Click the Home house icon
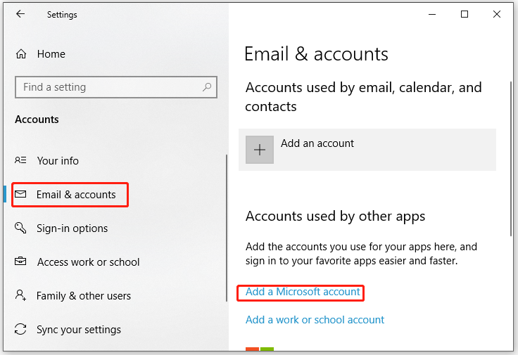 (21, 54)
